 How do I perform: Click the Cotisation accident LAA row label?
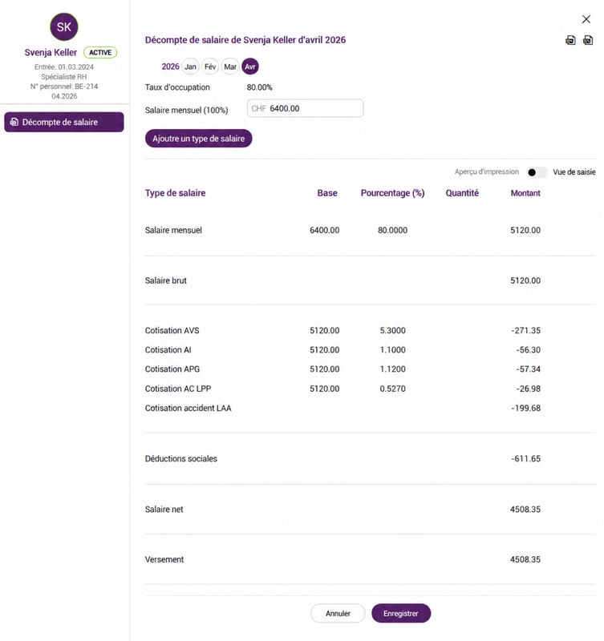click(188, 408)
